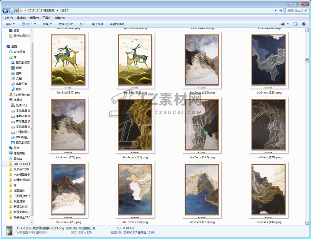
Task: Click the change view icon in toolbar
Action: click(x=283, y=24)
